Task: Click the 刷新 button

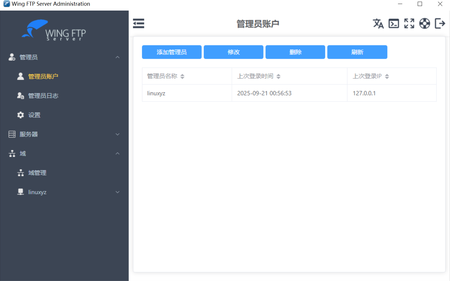Action: (357, 52)
